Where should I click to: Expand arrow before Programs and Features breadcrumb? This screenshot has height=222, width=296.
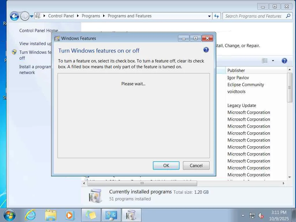click(x=104, y=16)
